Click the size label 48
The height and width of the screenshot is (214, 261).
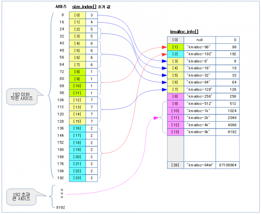[62, 50]
